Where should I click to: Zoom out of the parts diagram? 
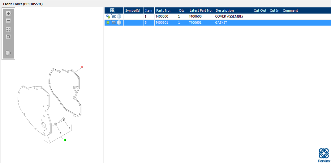[x=8, y=21]
